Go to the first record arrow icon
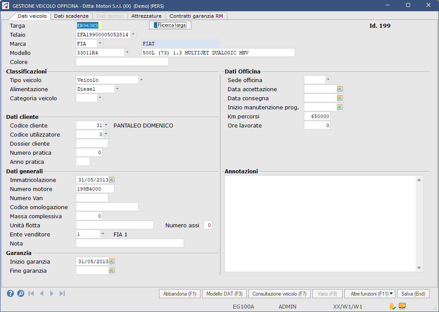Image resolution: width=439 pixels, height=312 pixels. (x=31, y=293)
